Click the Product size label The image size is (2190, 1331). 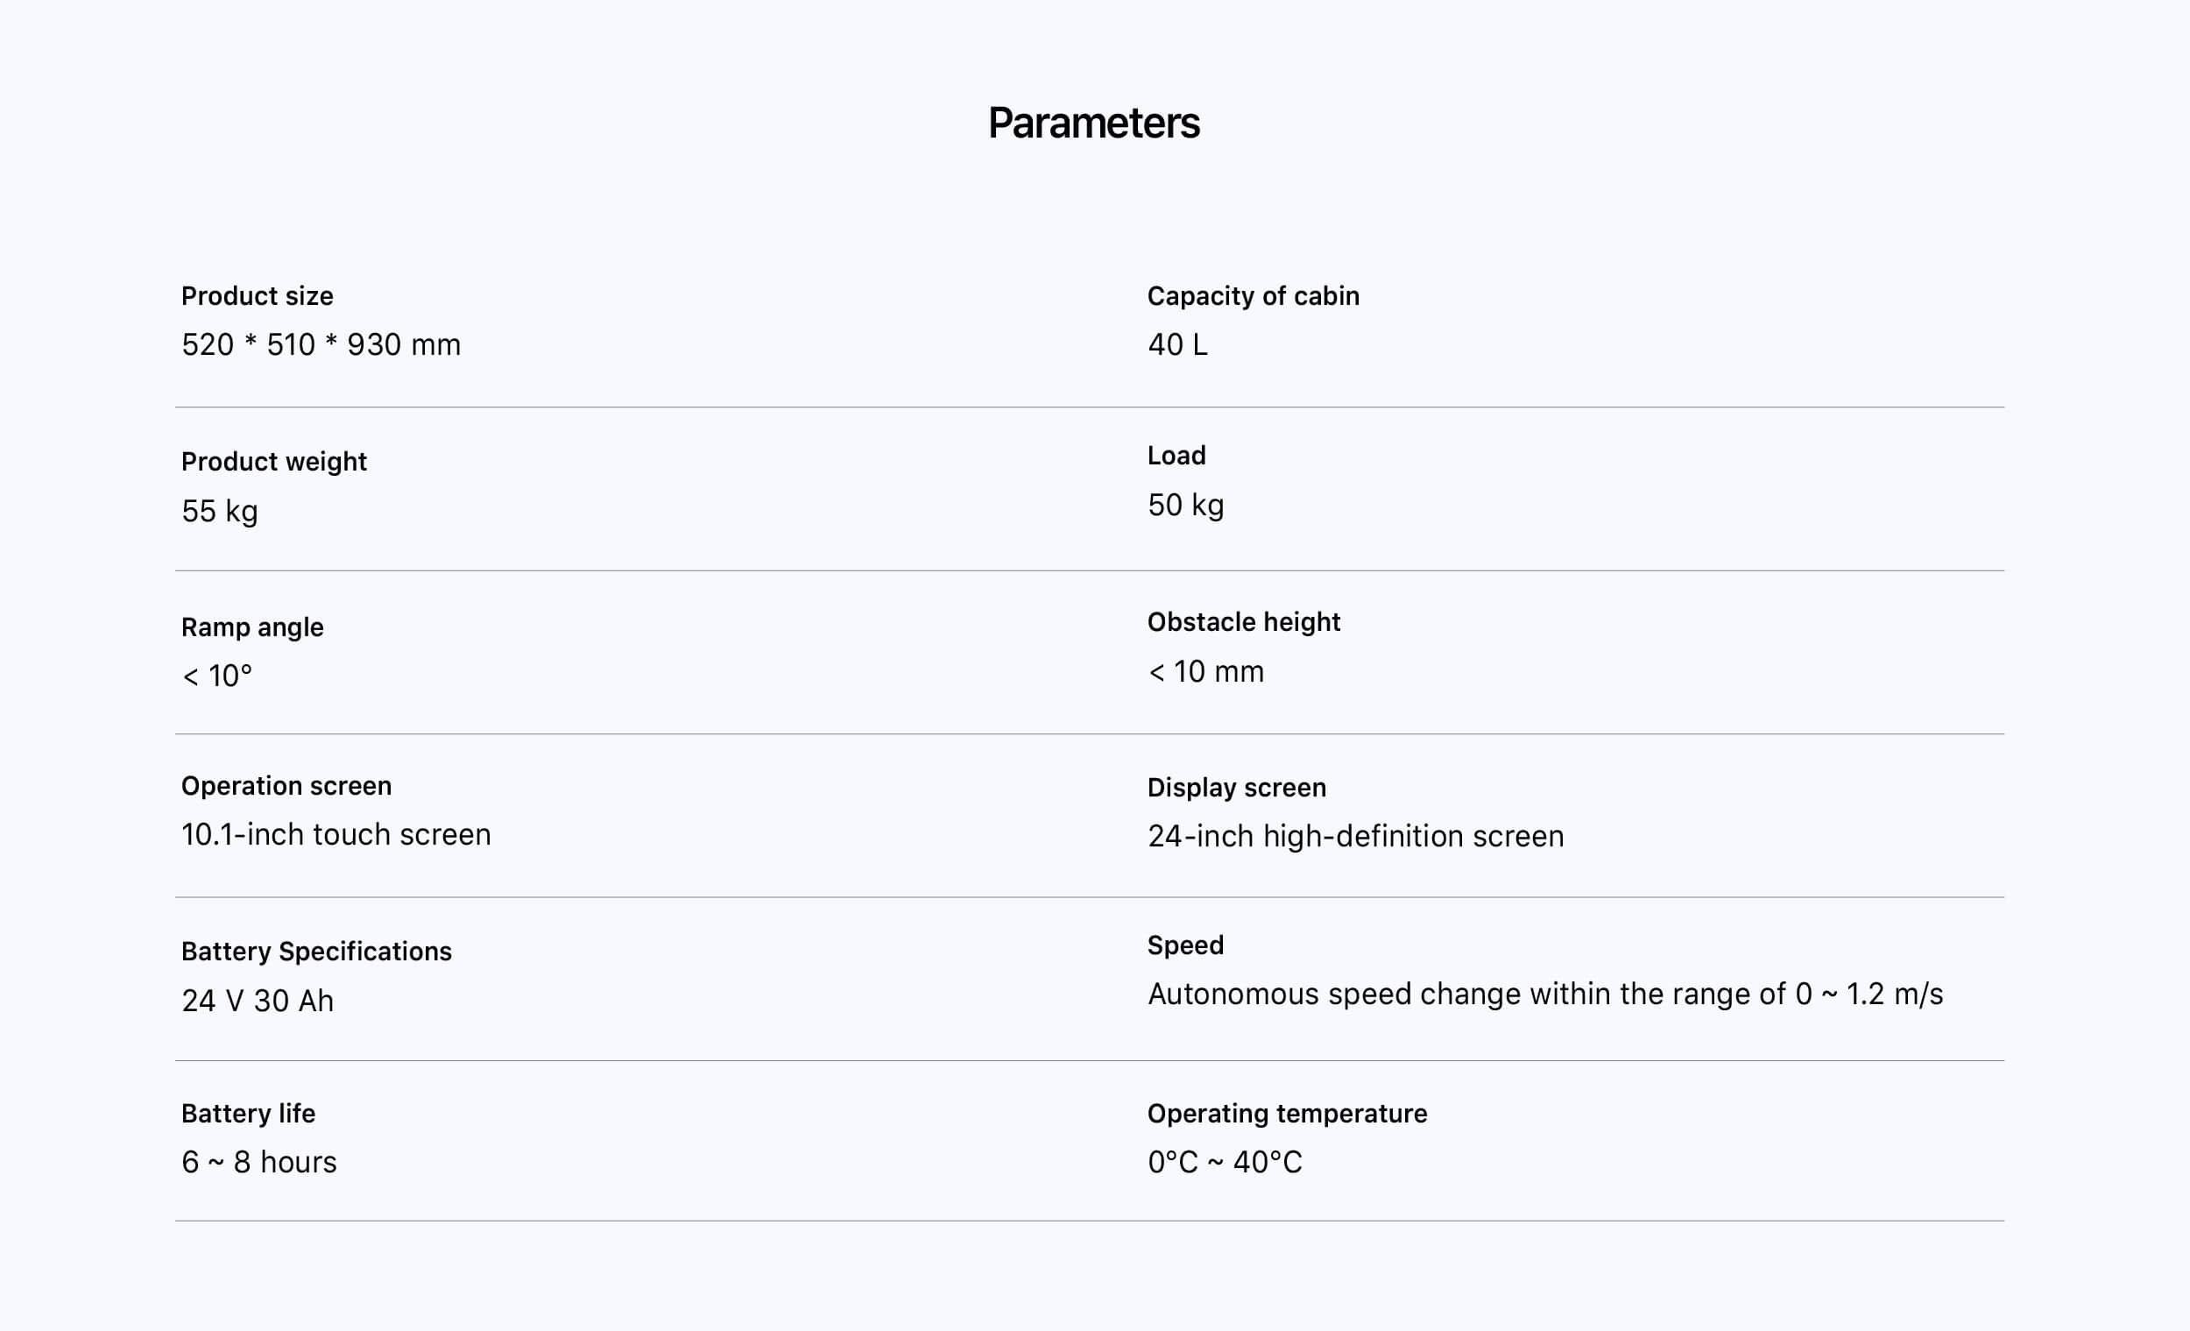[x=257, y=296]
